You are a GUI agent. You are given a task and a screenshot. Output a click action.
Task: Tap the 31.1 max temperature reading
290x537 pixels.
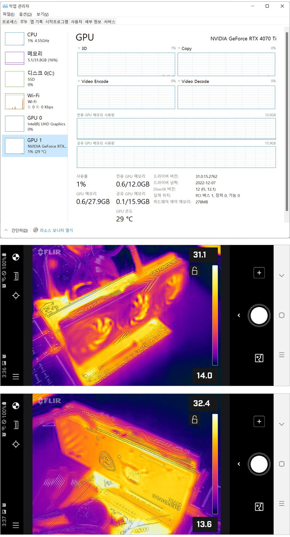point(199,255)
